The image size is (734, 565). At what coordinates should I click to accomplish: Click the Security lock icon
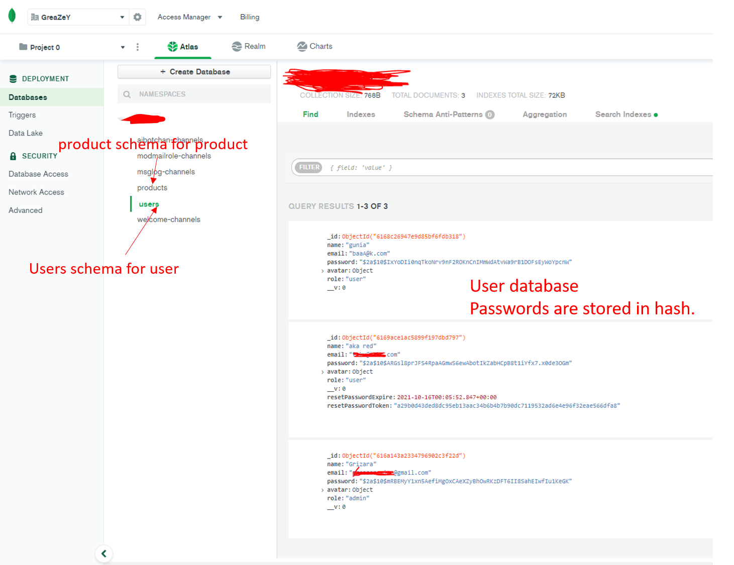pos(13,156)
